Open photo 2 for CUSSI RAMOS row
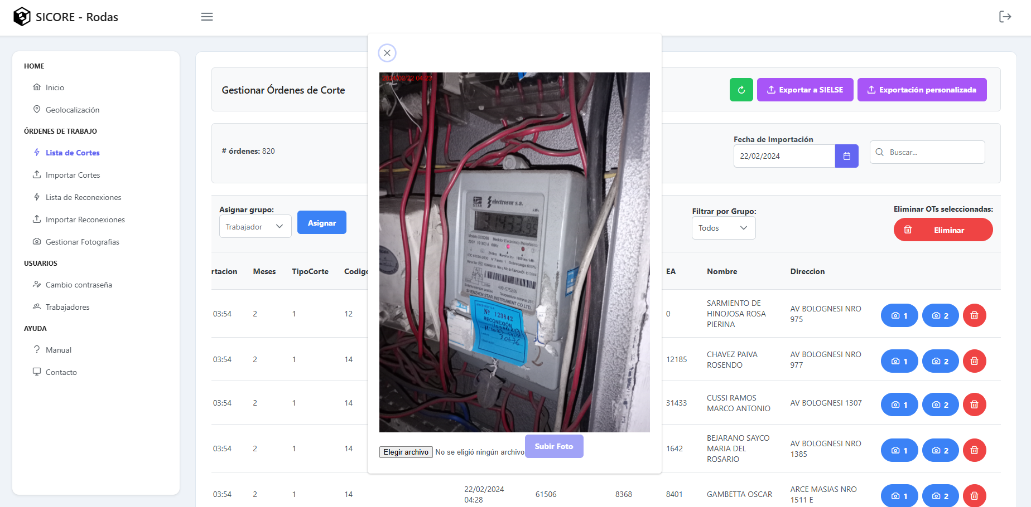 pyautogui.click(x=940, y=404)
